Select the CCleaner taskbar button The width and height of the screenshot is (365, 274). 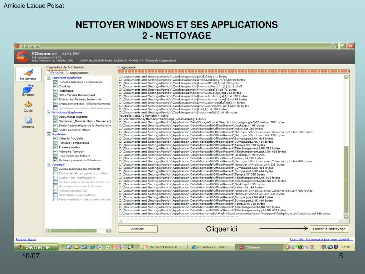[259, 247]
